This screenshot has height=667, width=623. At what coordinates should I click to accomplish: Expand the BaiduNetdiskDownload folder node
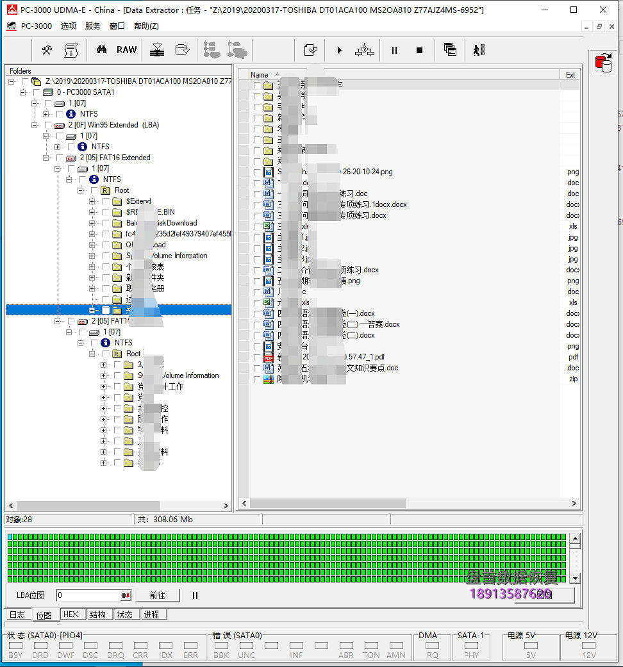coord(92,223)
